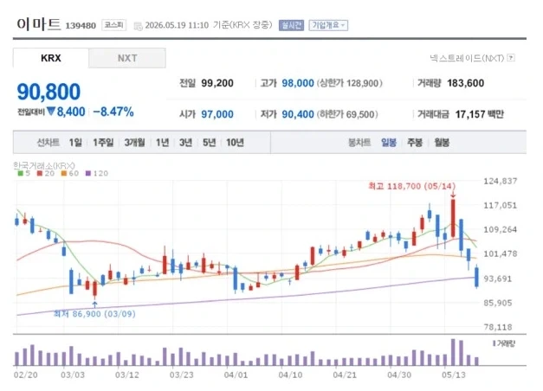
Task: Click the 최저 86,900 (03/09) annotation
Action: pos(94,314)
